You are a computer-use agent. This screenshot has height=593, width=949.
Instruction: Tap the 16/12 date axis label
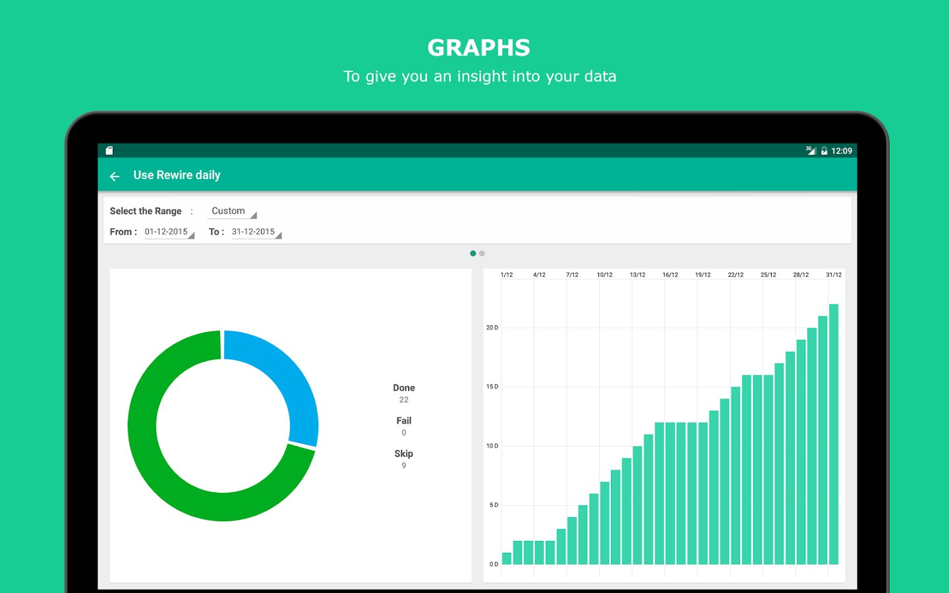click(670, 275)
